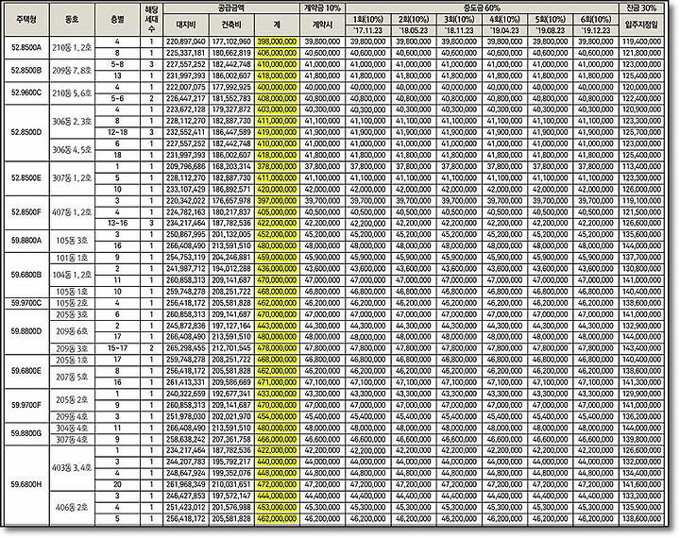Click the 6회(10%) installment header
680x538 pixels.
596,20
